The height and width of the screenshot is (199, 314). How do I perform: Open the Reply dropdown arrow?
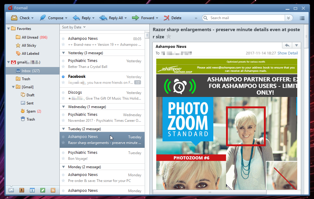click(93, 18)
